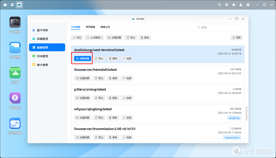Select the p3terx/ariang:latest image name
Image resolution: width=276 pixels, height=158 pixels.
[x=90, y=89]
